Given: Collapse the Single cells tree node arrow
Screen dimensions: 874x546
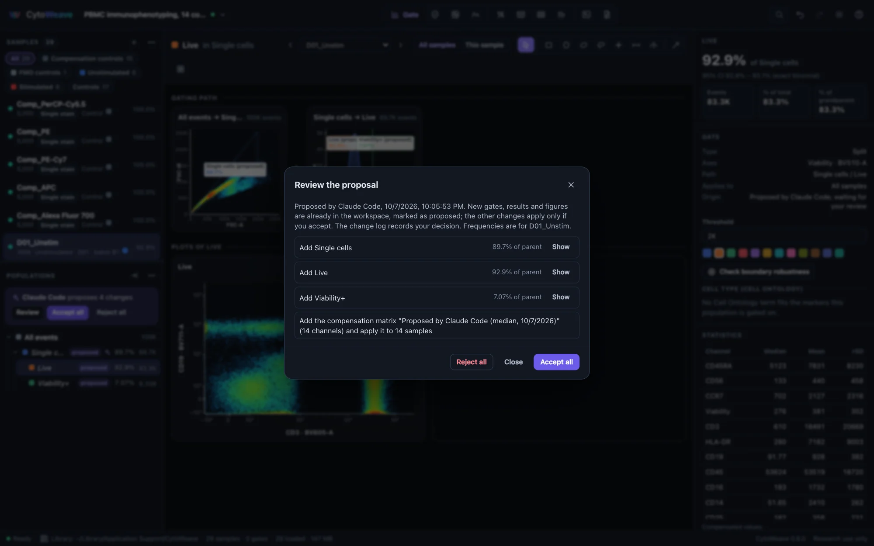Looking at the screenshot, I should click(x=16, y=352).
